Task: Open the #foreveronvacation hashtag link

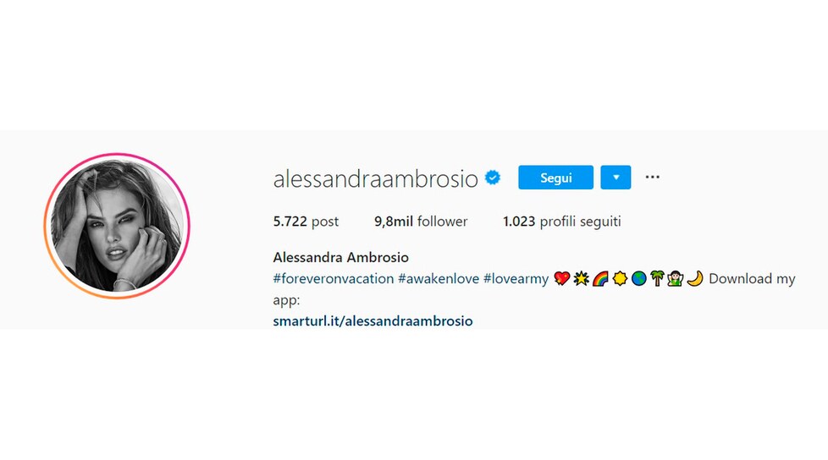Action: coord(334,278)
